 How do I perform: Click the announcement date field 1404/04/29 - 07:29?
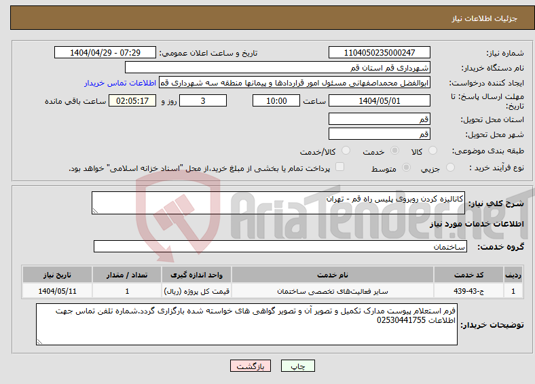(x=105, y=52)
